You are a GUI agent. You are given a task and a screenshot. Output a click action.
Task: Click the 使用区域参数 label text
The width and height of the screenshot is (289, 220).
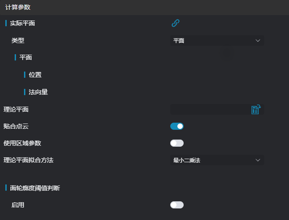pos(22,143)
